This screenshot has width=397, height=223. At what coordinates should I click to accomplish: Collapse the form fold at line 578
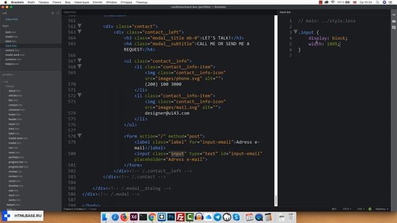pyautogui.click(x=79, y=136)
